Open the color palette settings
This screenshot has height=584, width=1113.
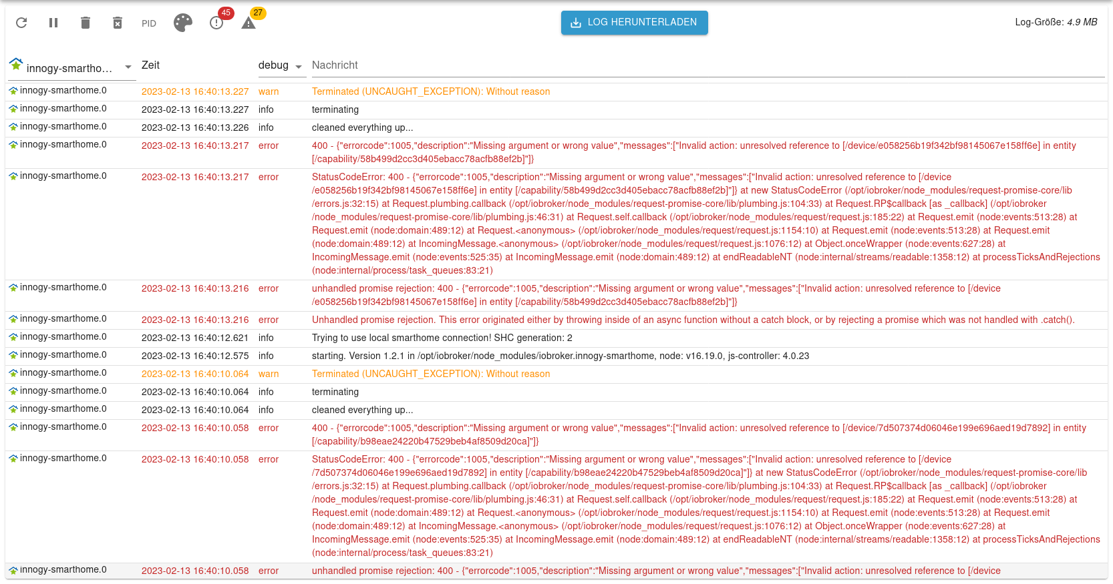click(x=183, y=23)
